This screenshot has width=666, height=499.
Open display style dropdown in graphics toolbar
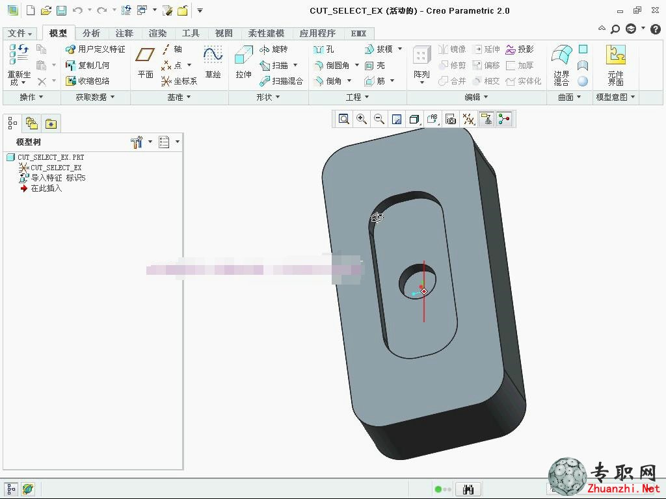coord(414,120)
